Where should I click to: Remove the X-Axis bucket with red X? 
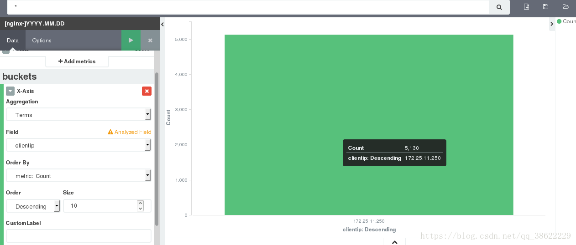pyautogui.click(x=147, y=91)
